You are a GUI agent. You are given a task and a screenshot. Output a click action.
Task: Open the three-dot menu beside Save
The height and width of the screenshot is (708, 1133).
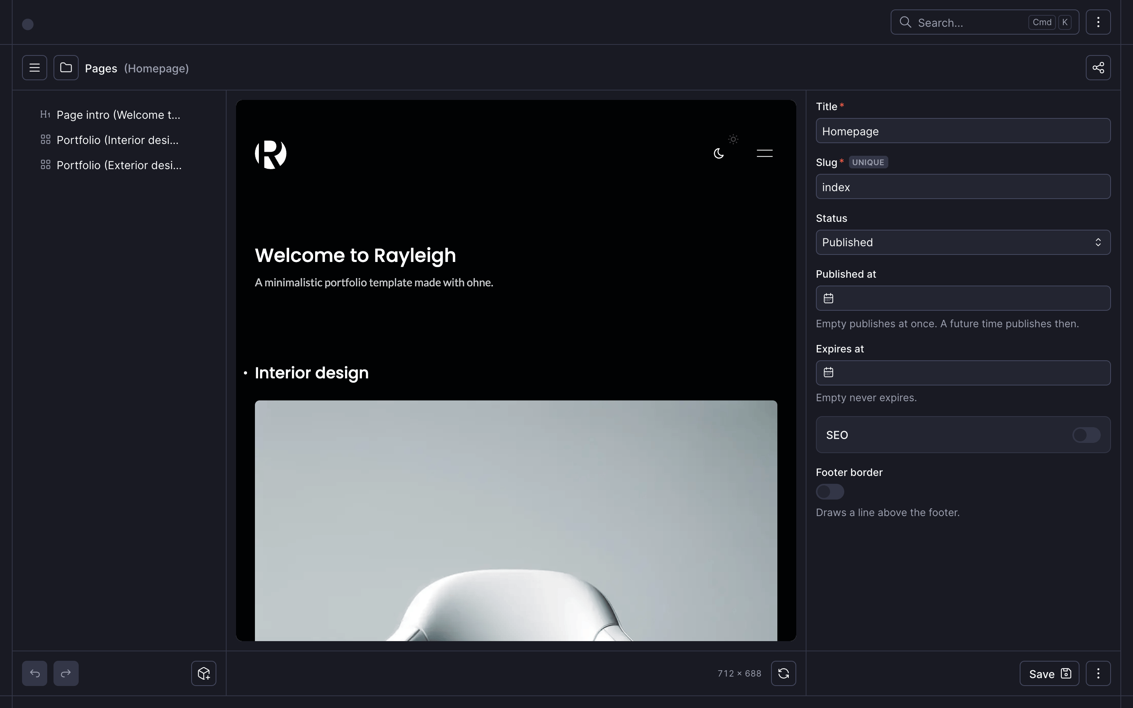click(1098, 673)
